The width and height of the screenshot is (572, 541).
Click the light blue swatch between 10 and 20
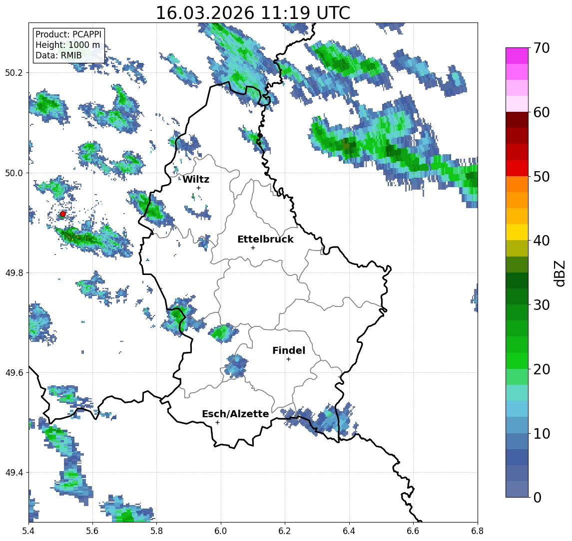coord(517,409)
